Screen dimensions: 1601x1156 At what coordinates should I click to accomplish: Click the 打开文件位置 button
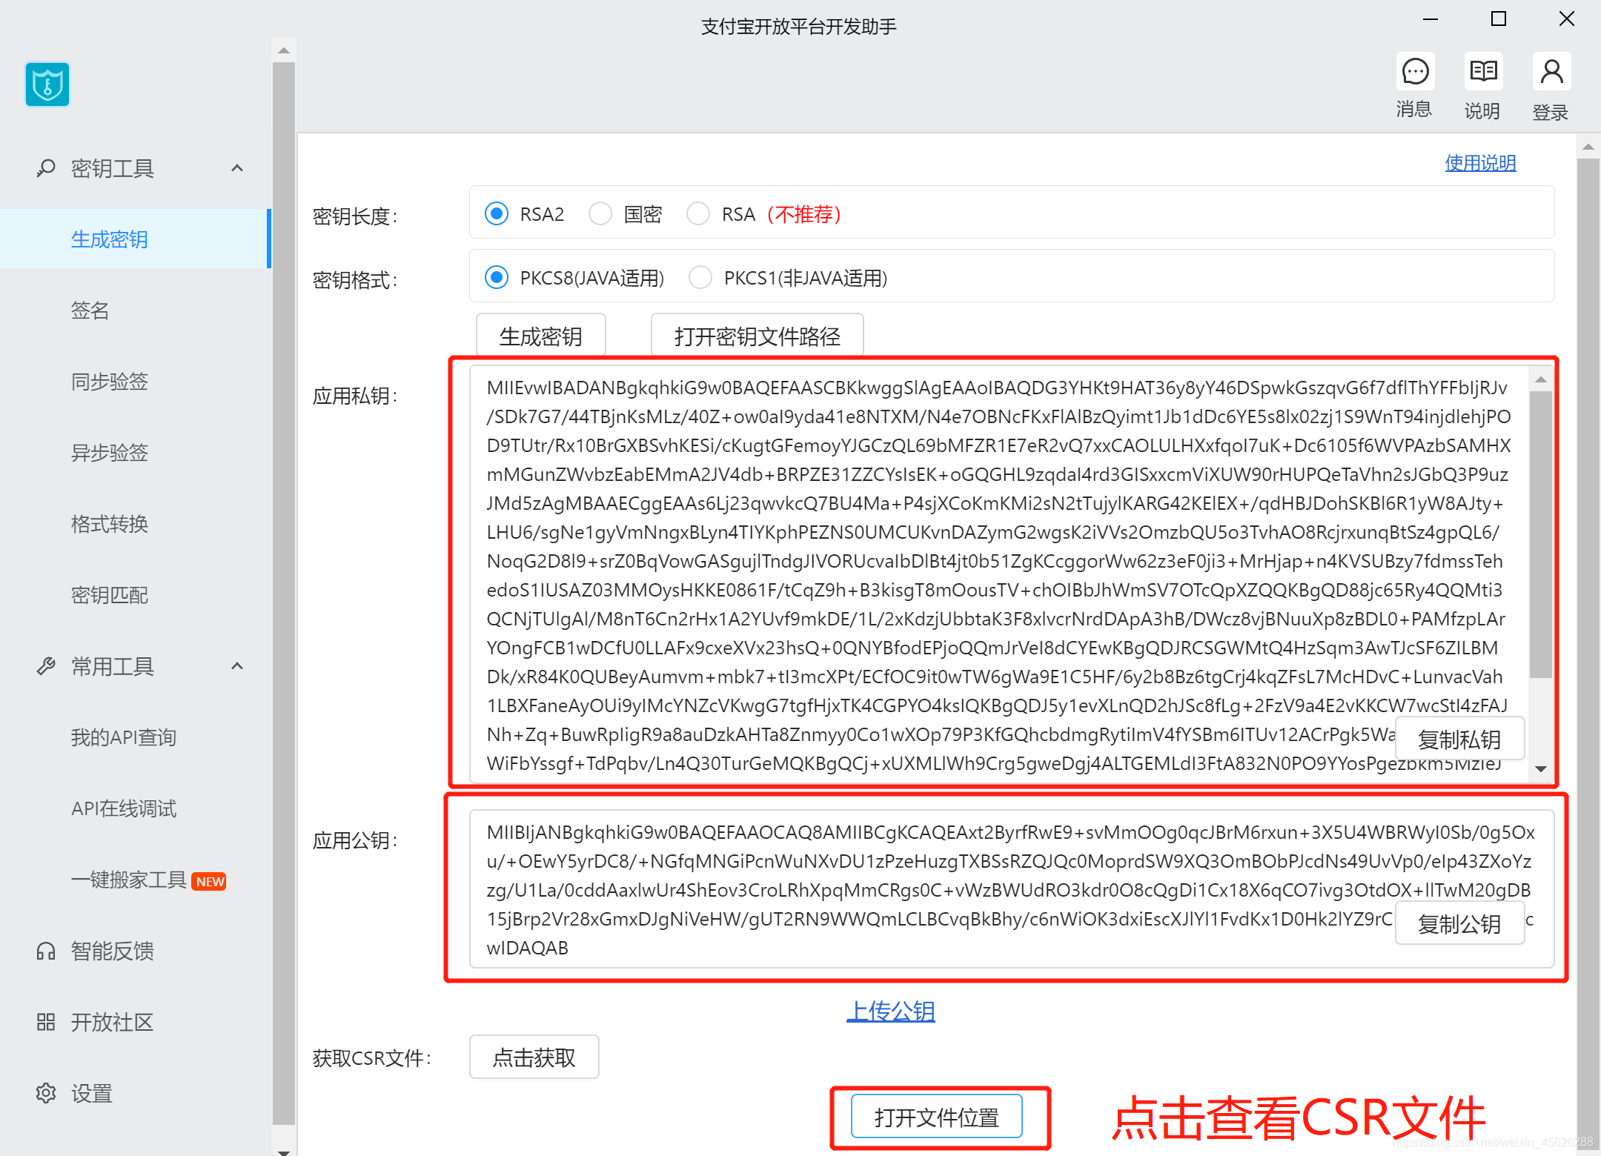click(x=936, y=1117)
